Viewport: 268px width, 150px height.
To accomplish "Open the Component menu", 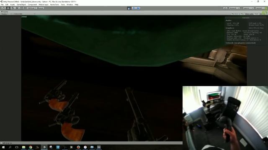I will (32, 5).
